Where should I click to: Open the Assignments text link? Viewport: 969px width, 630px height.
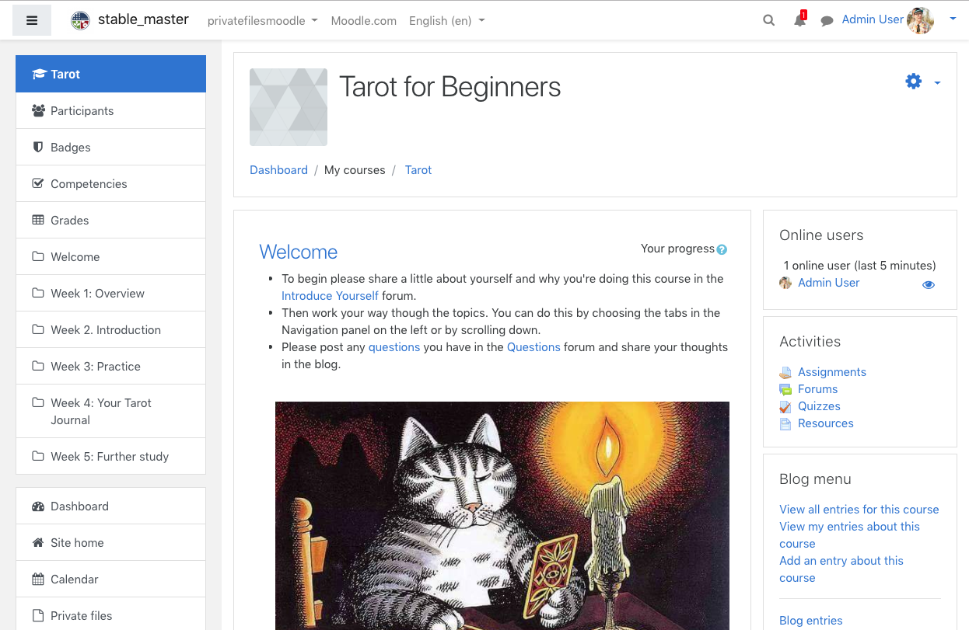[832, 372]
